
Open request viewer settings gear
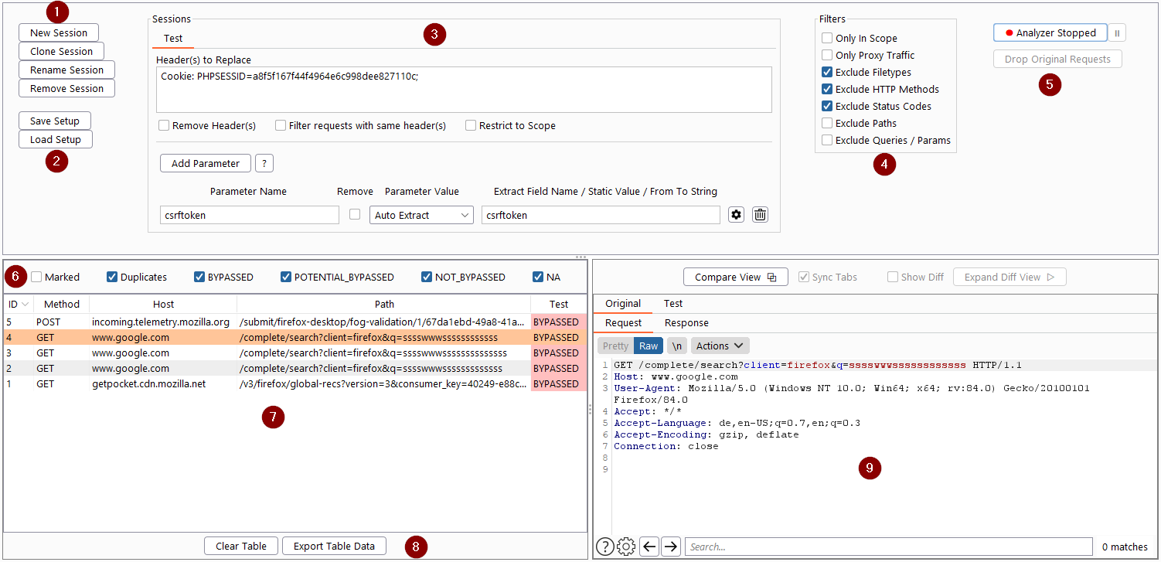point(626,547)
